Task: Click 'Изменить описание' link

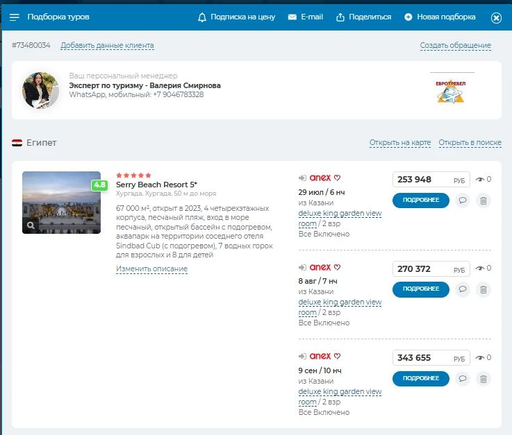Action: pyautogui.click(x=151, y=268)
